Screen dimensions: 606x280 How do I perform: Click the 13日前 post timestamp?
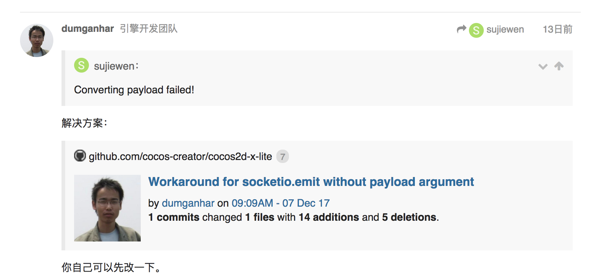tap(557, 29)
